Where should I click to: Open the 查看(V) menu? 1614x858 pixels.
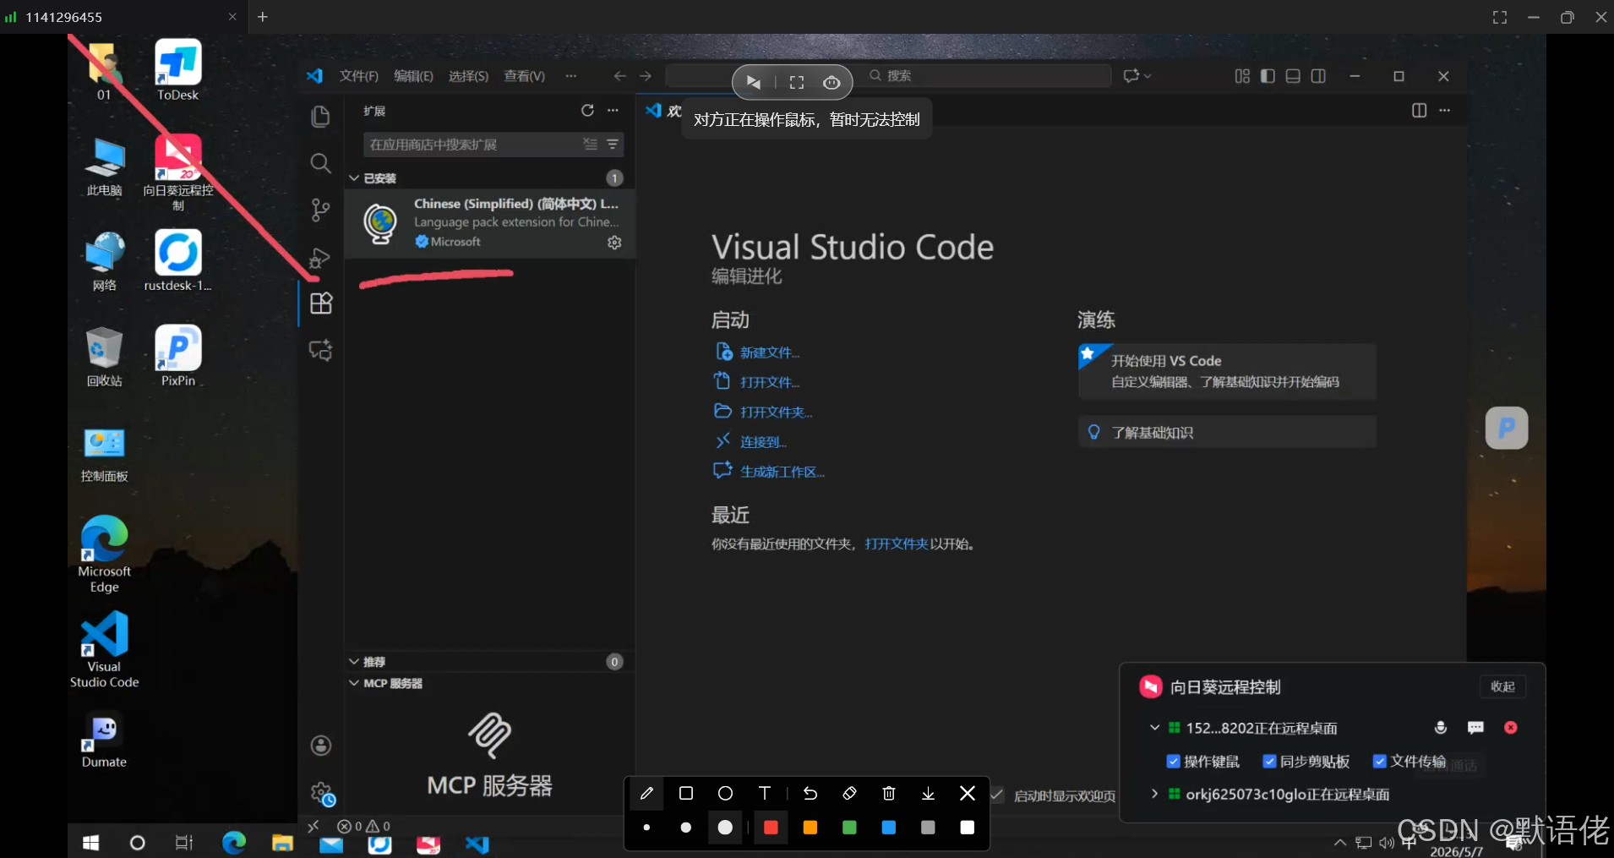pos(524,76)
